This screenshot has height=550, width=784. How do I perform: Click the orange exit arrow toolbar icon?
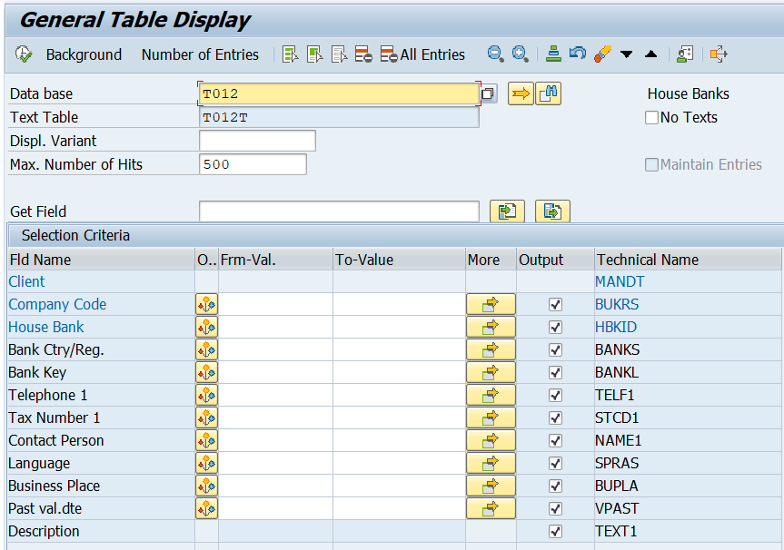(x=719, y=54)
